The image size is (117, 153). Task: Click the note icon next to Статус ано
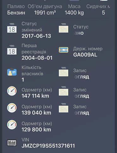[64, 28]
